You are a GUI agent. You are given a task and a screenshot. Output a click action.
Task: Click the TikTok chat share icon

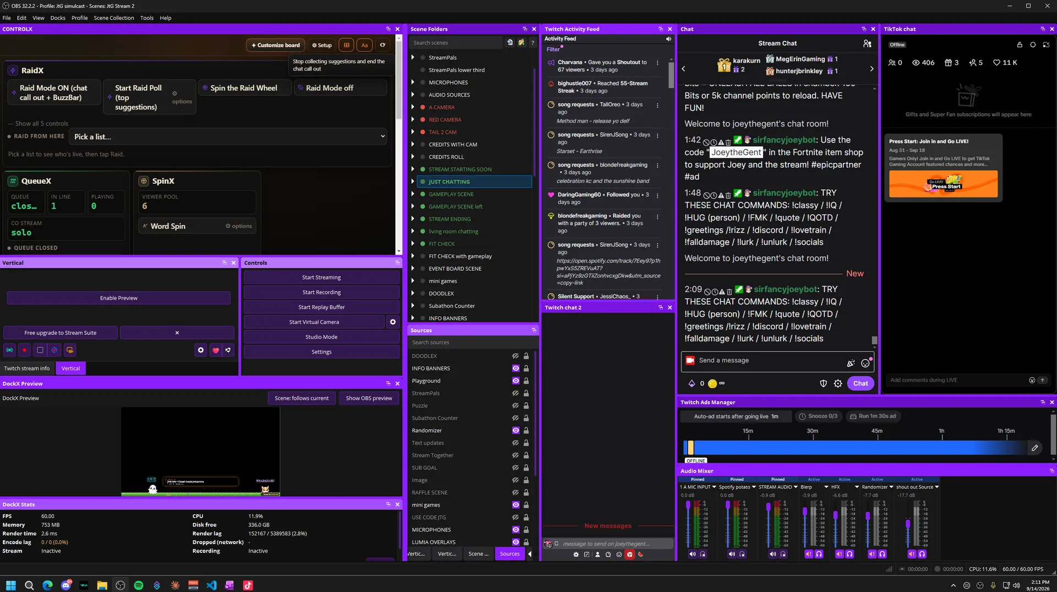pyautogui.click(x=1046, y=45)
